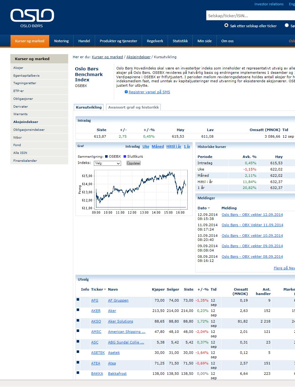Open the Notering menu

tap(61, 41)
